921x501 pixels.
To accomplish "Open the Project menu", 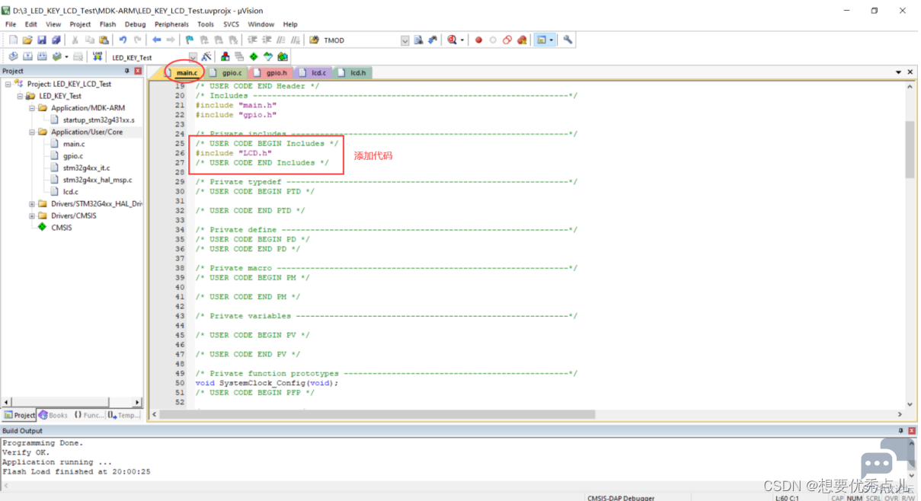I will [80, 24].
